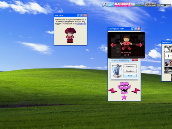172x129 pixels.
Task: Open the color band photo fanlisting
Action: point(168,63)
